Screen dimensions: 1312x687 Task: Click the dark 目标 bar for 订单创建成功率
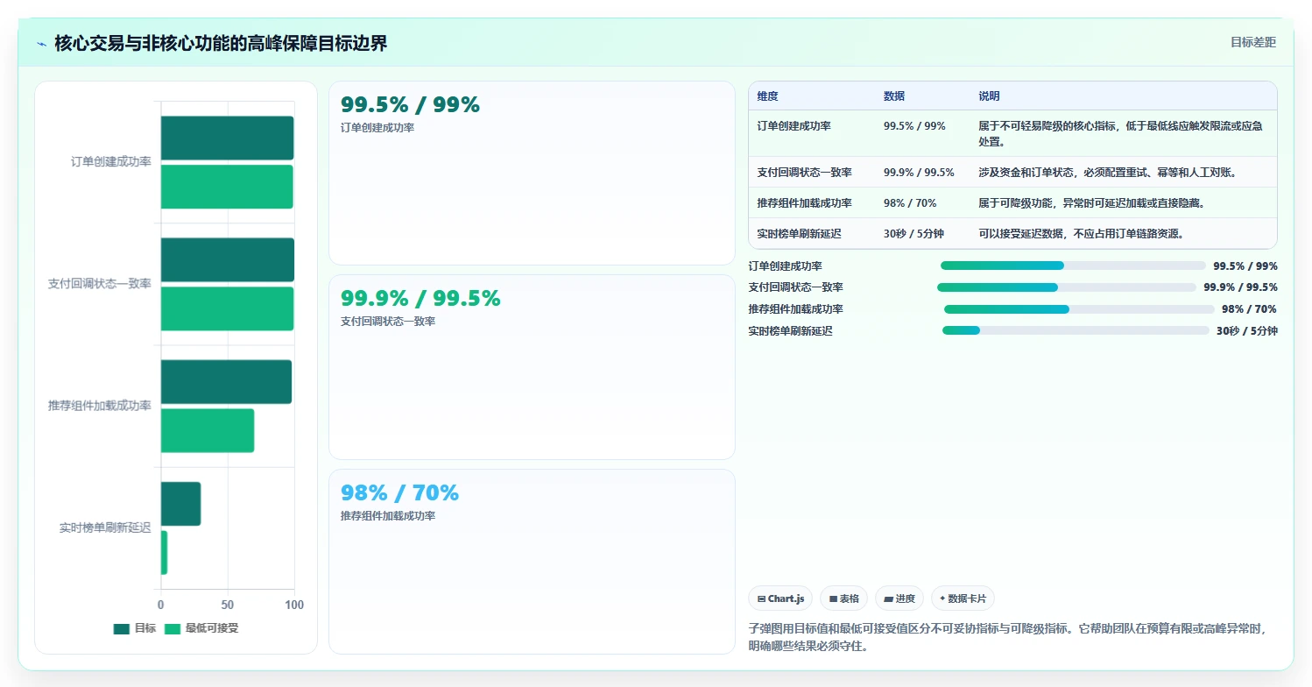227,138
